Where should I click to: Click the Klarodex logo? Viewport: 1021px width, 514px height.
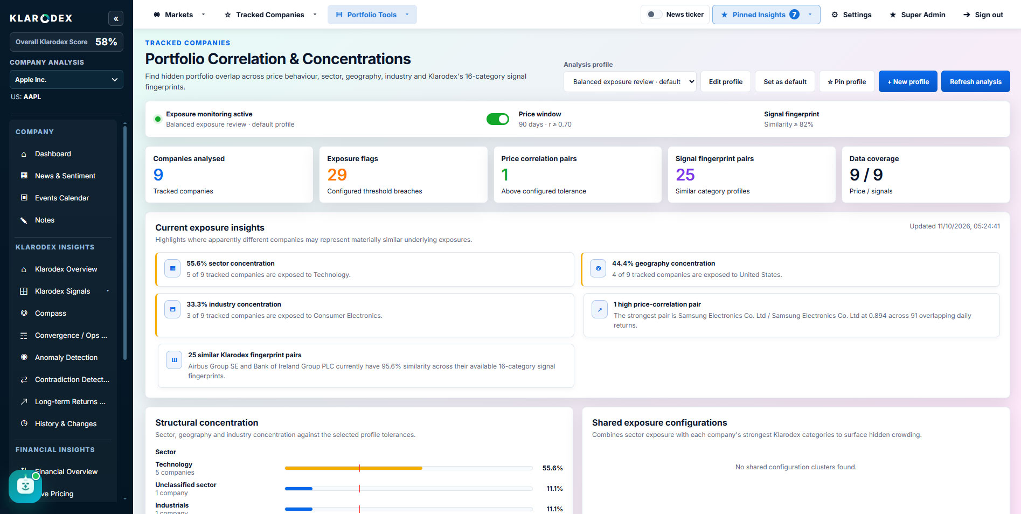41,18
